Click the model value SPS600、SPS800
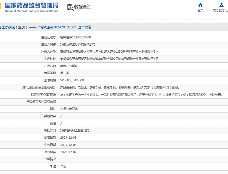228x174 pixels. point(72,80)
